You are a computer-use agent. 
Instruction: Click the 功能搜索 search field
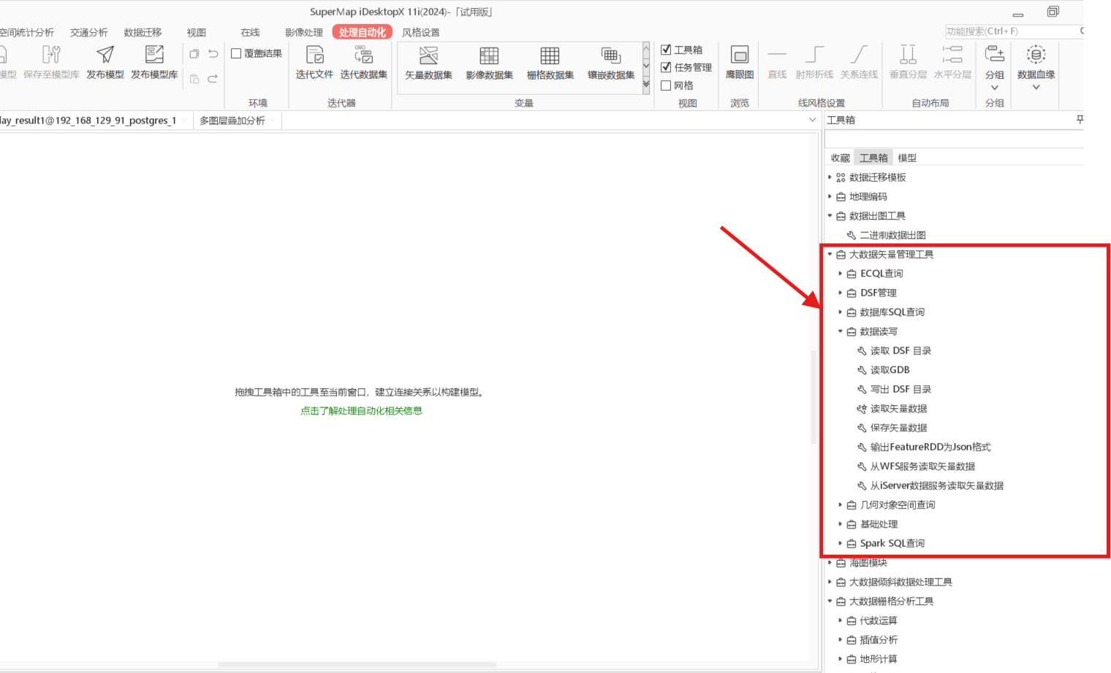pos(1012,31)
